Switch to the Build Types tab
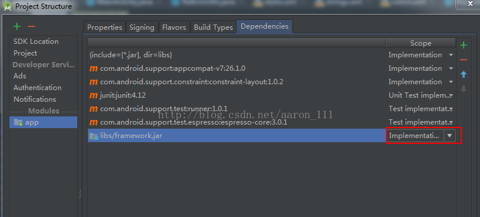 pyautogui.click(x=214, y=27)
